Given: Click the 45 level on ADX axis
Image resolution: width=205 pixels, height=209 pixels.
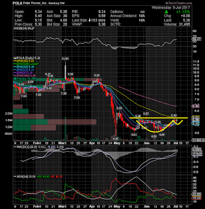Looking at the screenshot, I should 195,178.
